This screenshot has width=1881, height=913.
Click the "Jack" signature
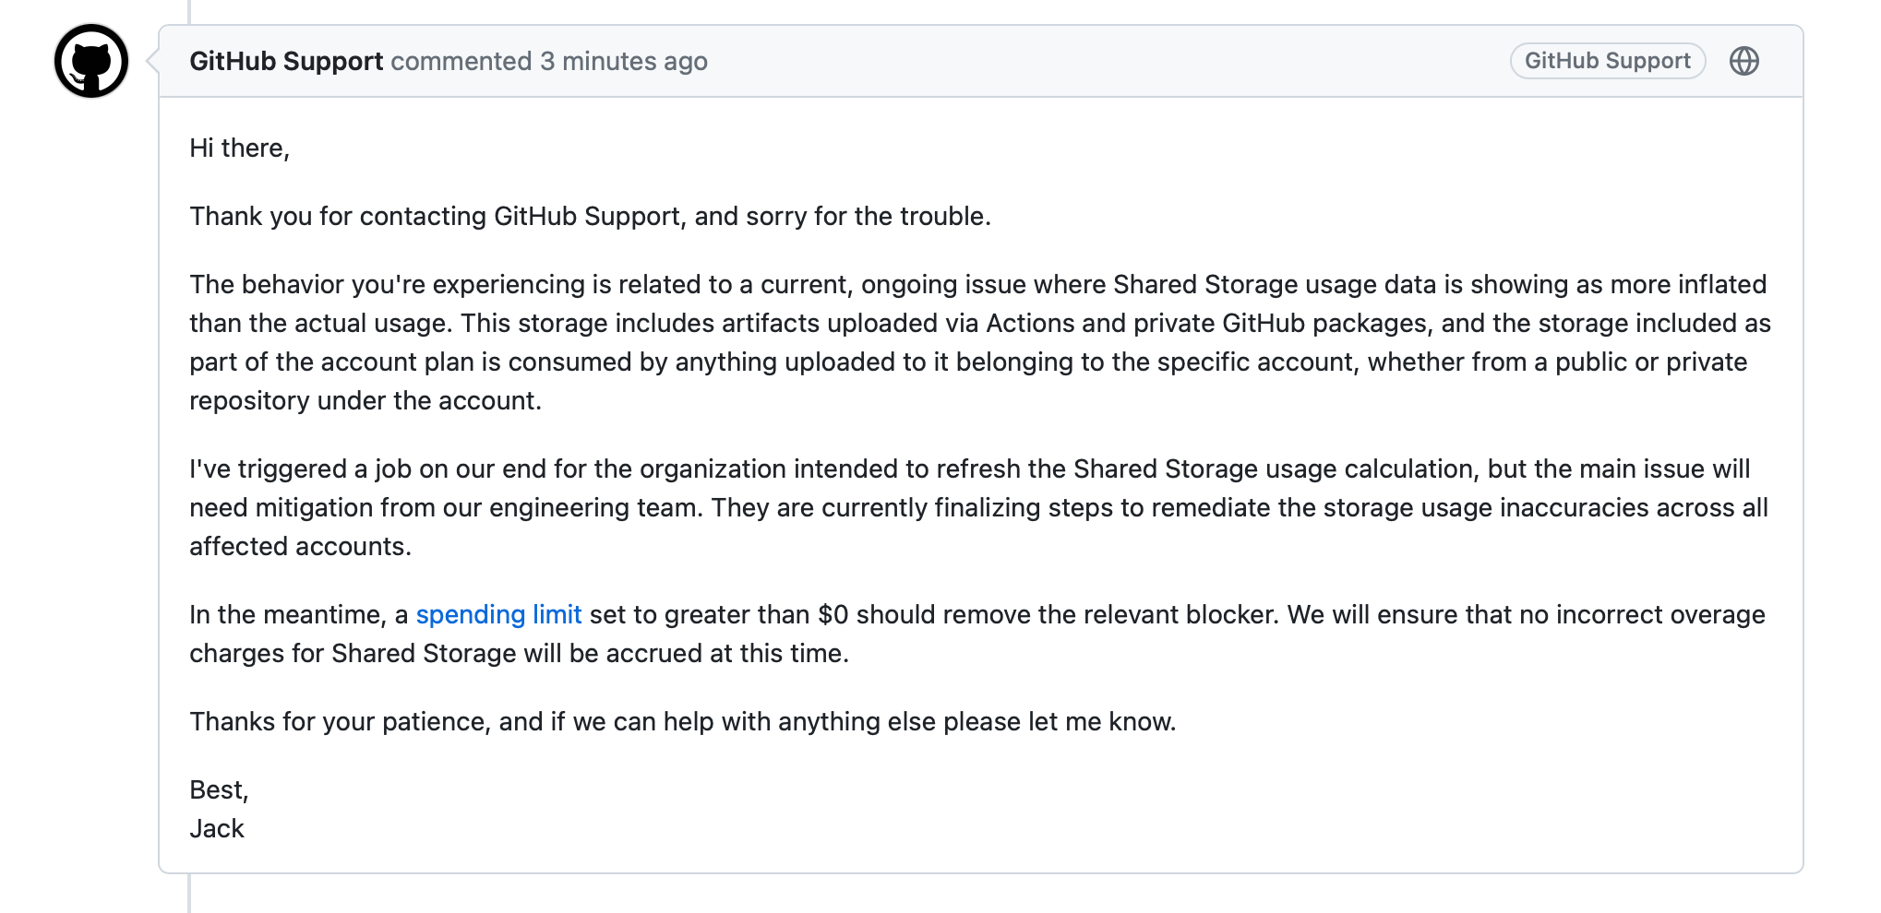click(217, 828)
